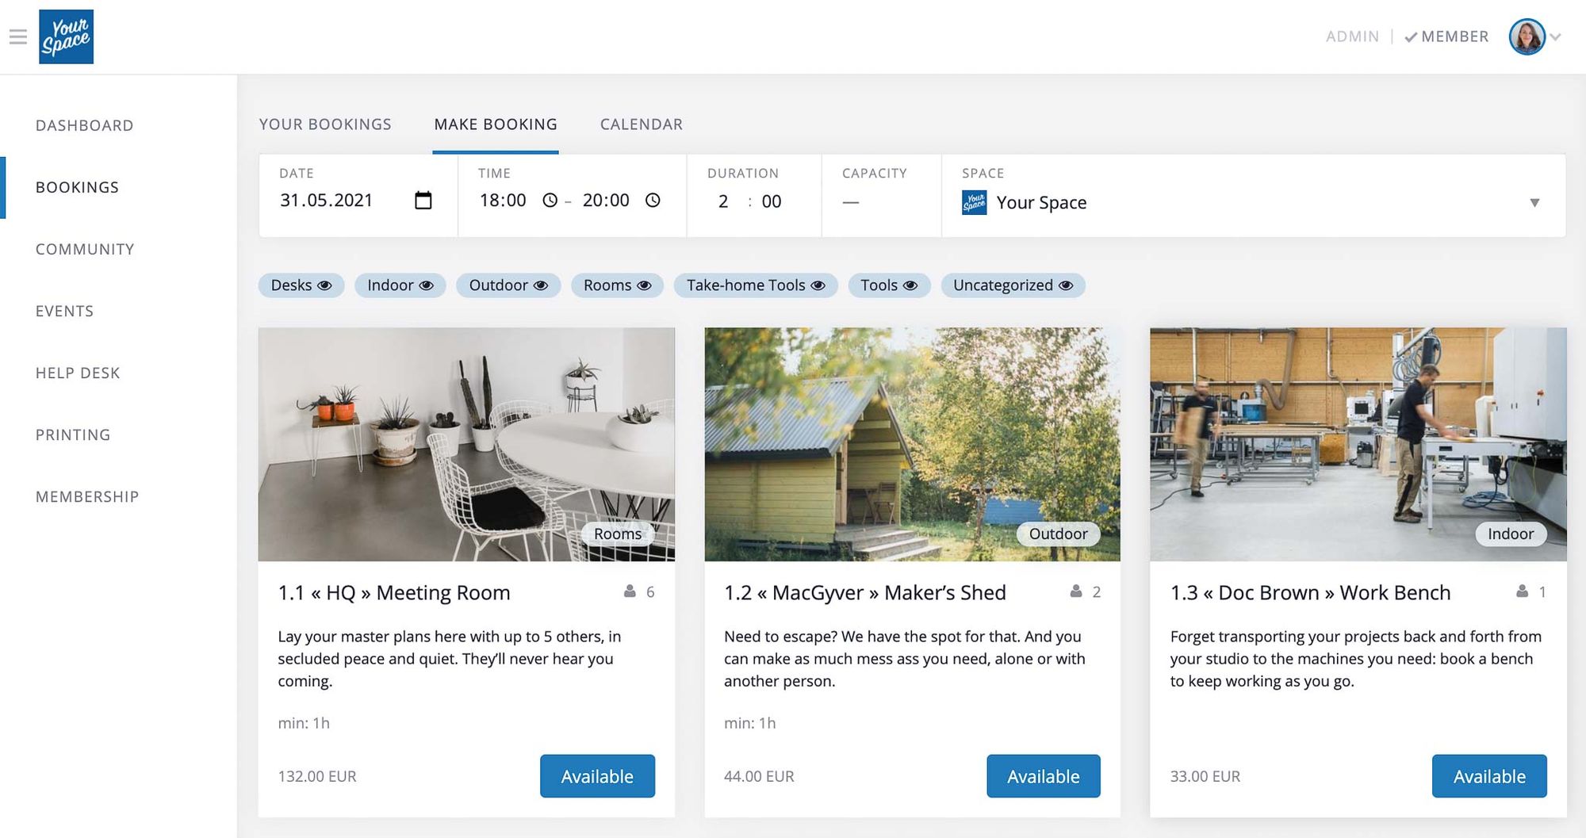The width and height of the screenshot is (1586, 838).
Task: Open the HQ Meeting Room photo
Action: coord(466,444)
